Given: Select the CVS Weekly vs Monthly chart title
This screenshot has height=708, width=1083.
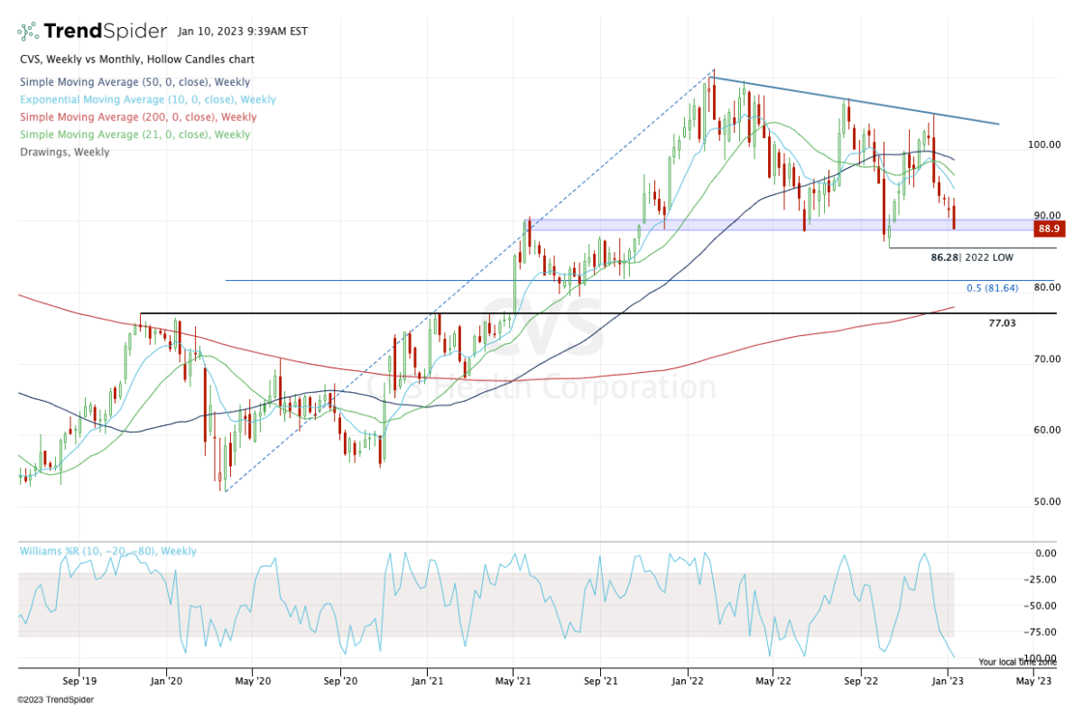Looking at the screenshot, I should [x=136, y=59].
